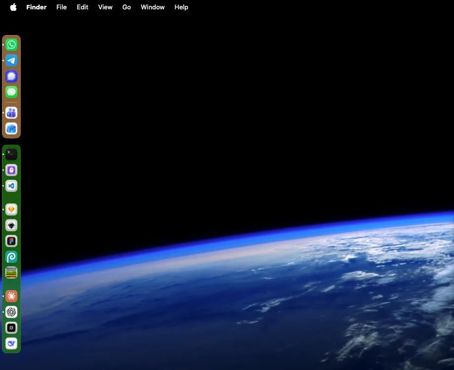
Task: Open the Claude app
Action: (11, 296)
